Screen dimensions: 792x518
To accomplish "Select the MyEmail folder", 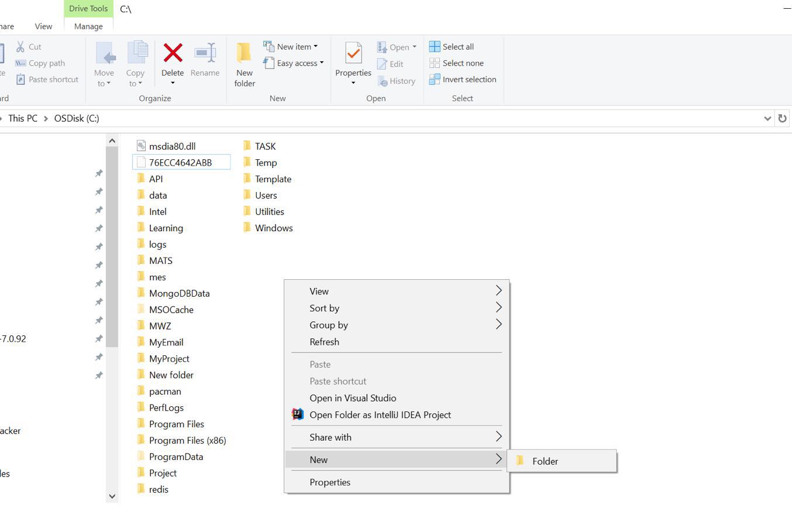I will coord(160,342).
